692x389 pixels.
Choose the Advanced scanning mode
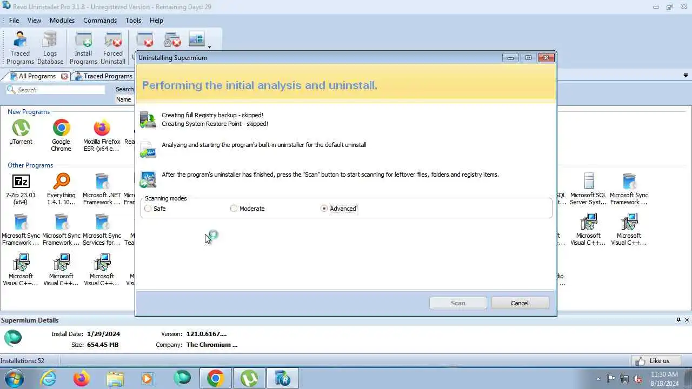[339, 209]
